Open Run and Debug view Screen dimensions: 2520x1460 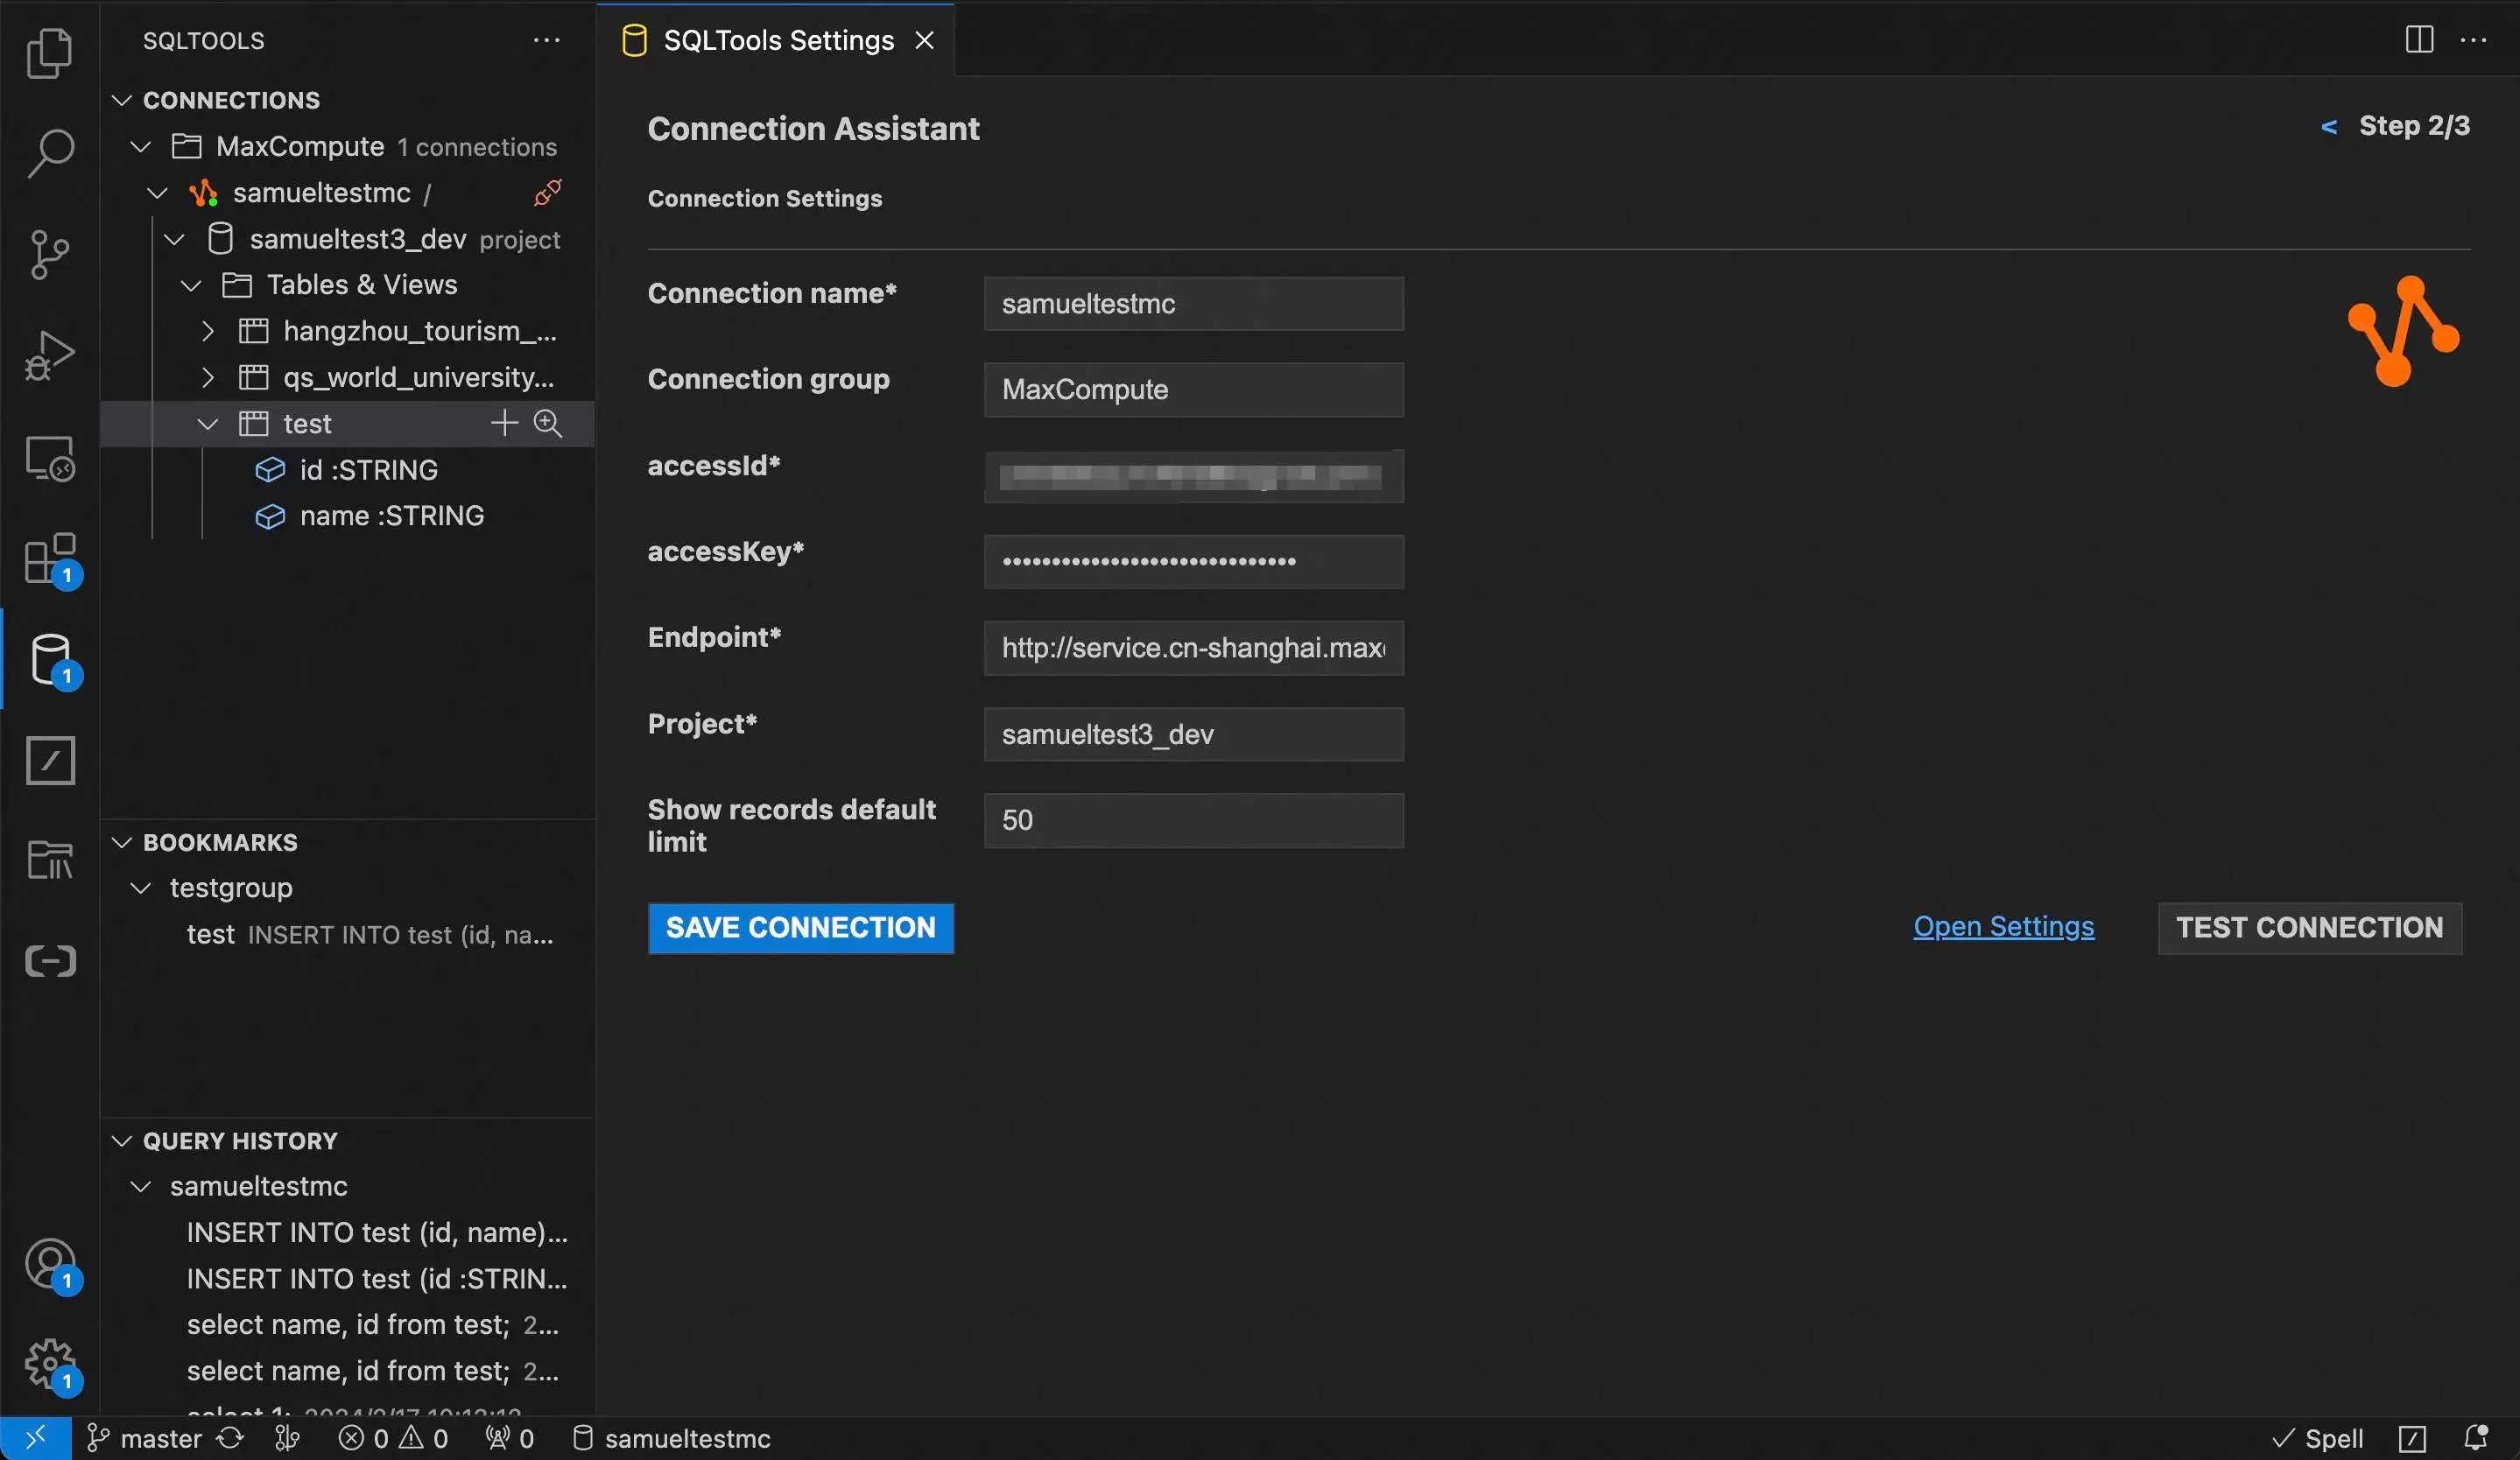coord(50,354)
